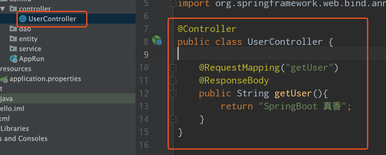Screen dimensions: 386x155
Task: Click the controller package folder icon
Action: point(13,8)
